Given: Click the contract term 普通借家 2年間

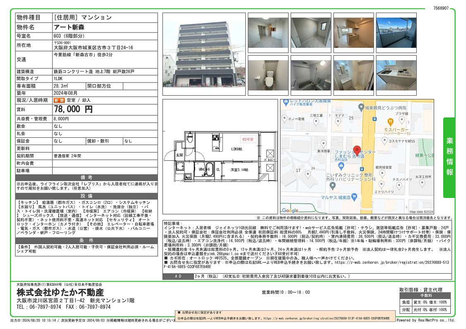Looking at the screenshot, I should click(67, 156).
